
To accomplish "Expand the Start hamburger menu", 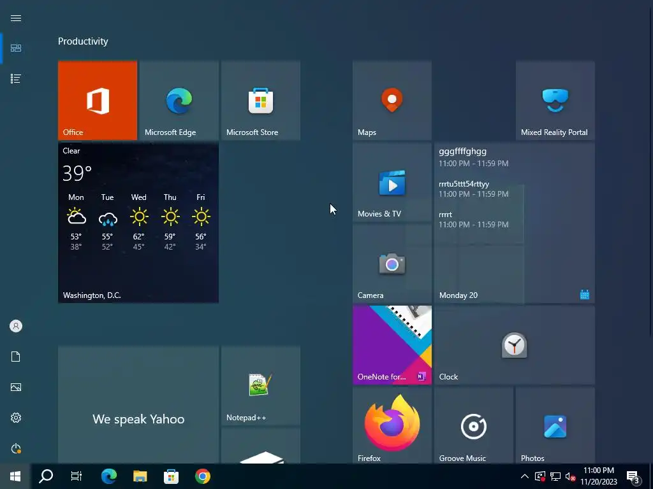I will coord(16,18).
